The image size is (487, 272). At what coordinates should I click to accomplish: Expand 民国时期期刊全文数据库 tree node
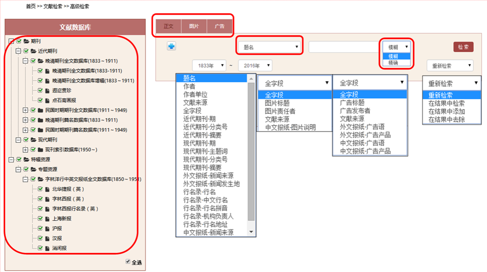[25, 110]
